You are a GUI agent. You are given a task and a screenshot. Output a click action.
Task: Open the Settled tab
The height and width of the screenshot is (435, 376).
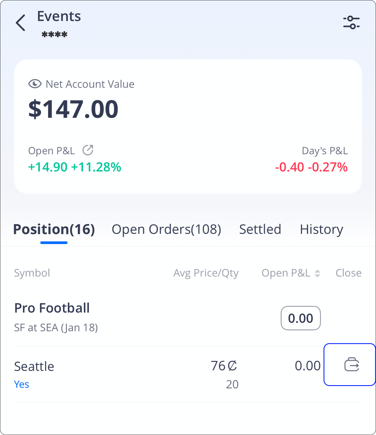(260, 229)
